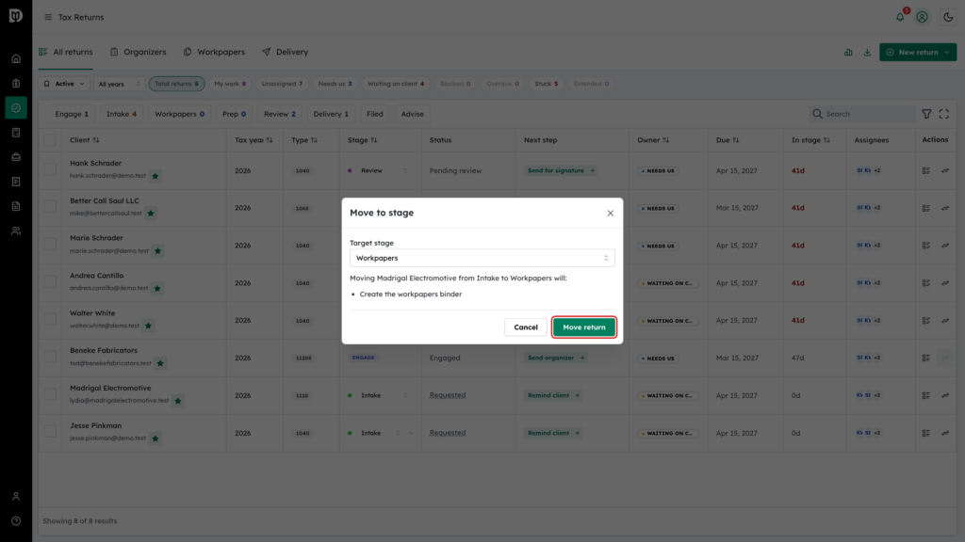965x542 pixels.
Task: Open the briefcase sidebar icon
Action: 16,157
